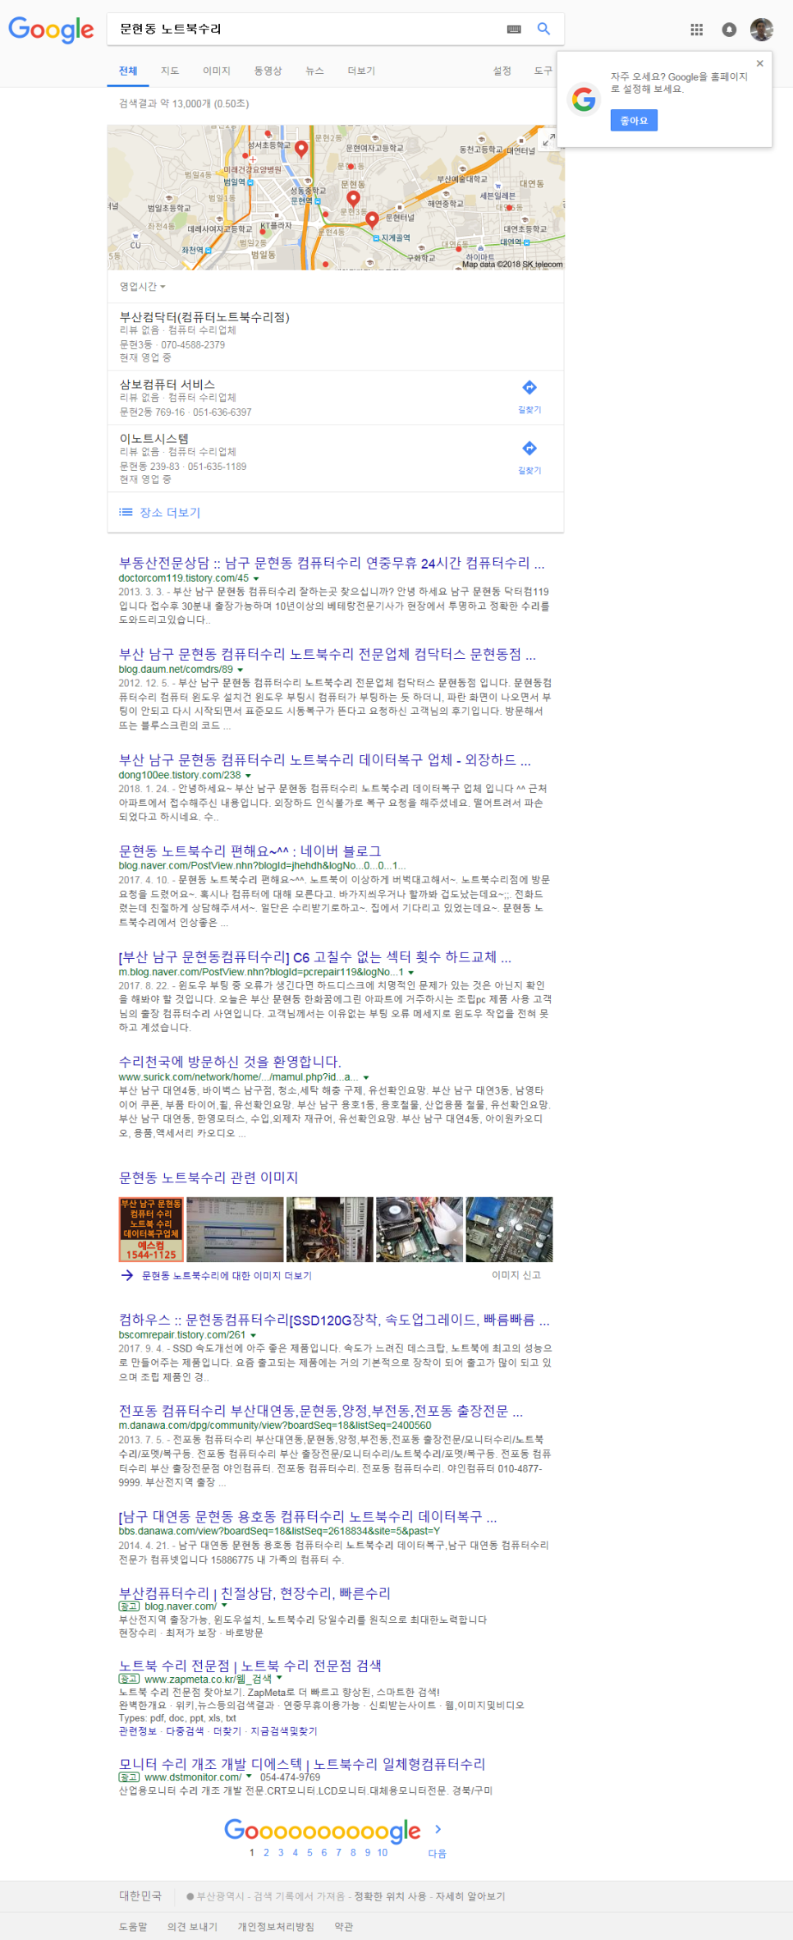Open the notifications bell icon

tap(729, 30)
